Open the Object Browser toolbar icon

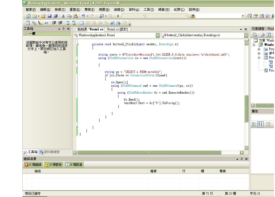pyautogui.click(x=261, y=16)
